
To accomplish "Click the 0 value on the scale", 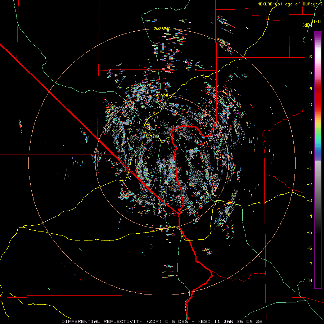I will click(x=311, y=153).
